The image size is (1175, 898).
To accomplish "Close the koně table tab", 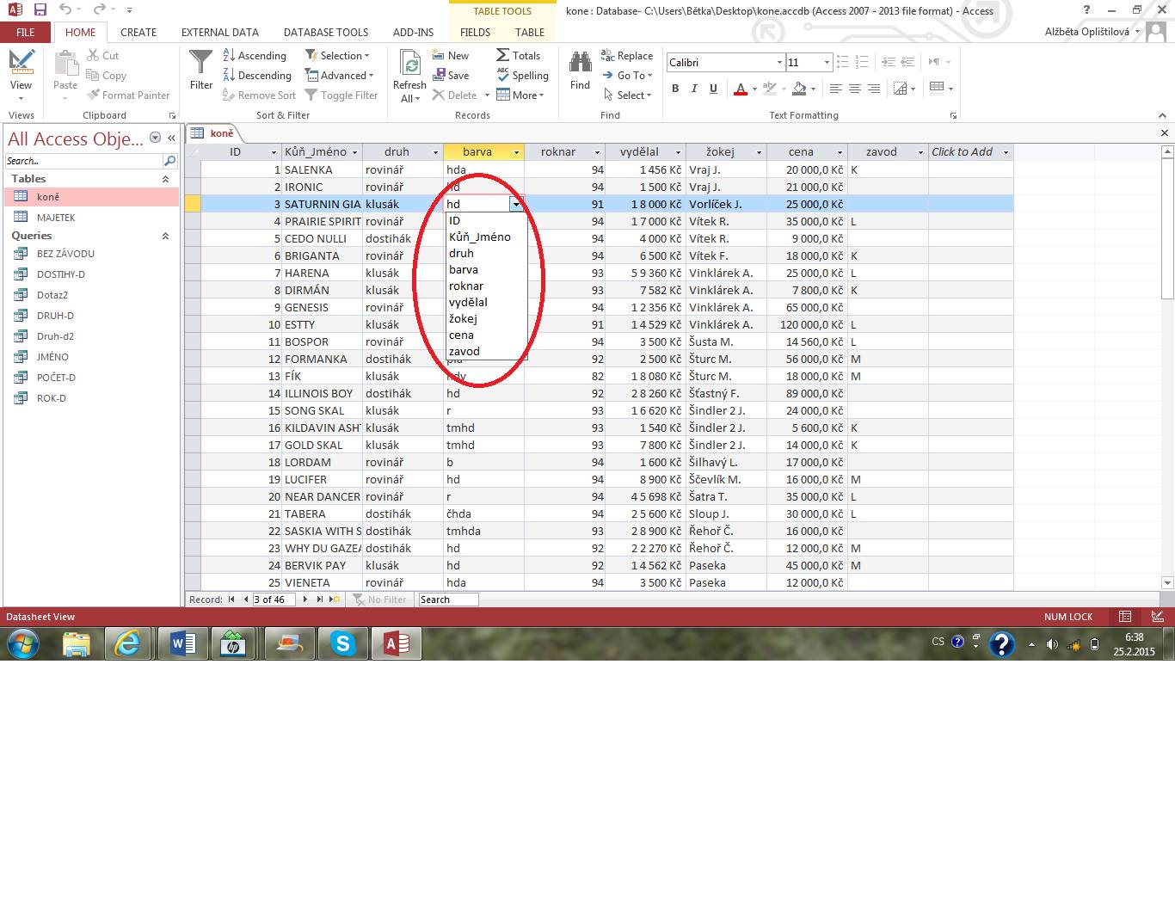I will click(x=1165, y=132).
